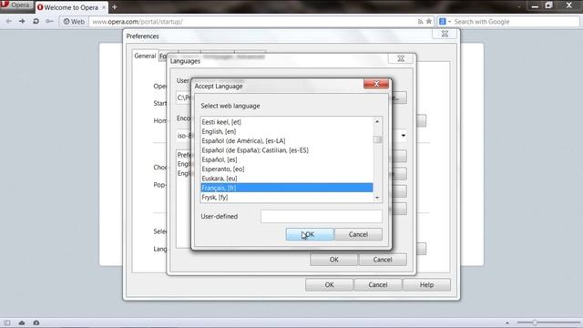This screenshot has height=328, width=583.
Task: Go back with the toolbar arrow
Action: [x=8, y=22]
